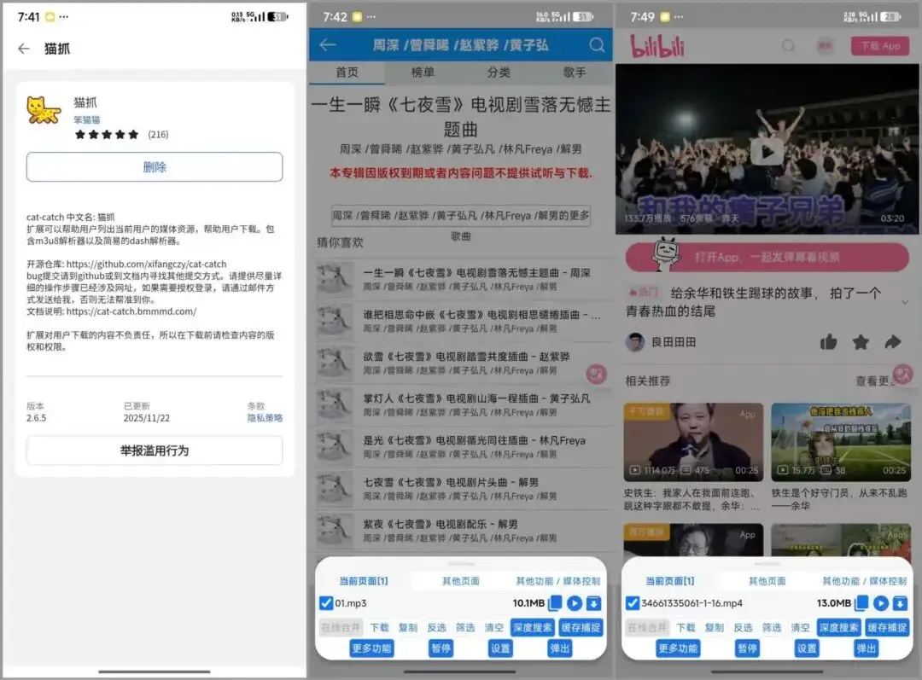Tap the 打开App，一起发弹幕看视频 banner
Image resolution: width=922 pixels, height=680 pixels.
click(767, 257)
